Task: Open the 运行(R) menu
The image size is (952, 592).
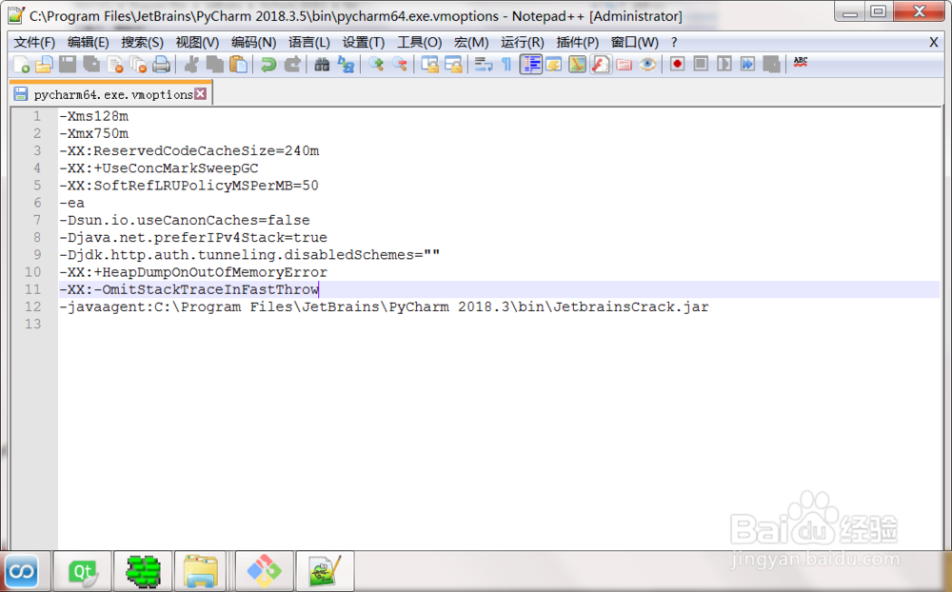Action: (522, 42)
